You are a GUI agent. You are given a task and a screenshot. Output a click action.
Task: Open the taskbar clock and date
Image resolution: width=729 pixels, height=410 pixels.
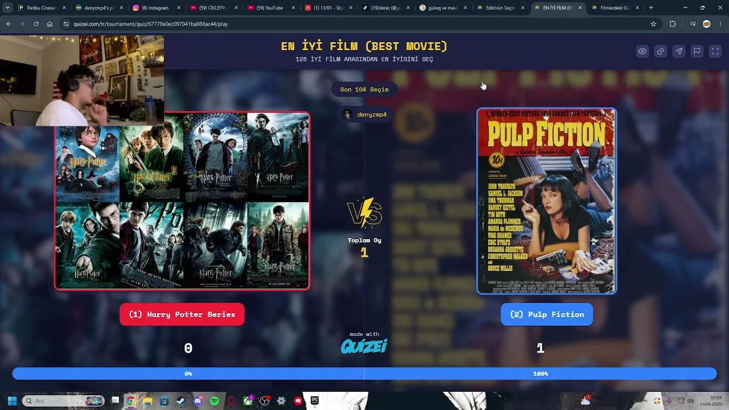click(x=710, y=401)
